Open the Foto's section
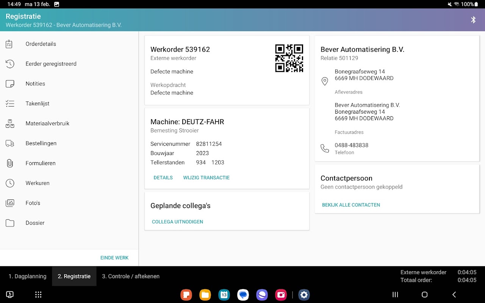The image size is (485, 303). click(x=33, y=203)
